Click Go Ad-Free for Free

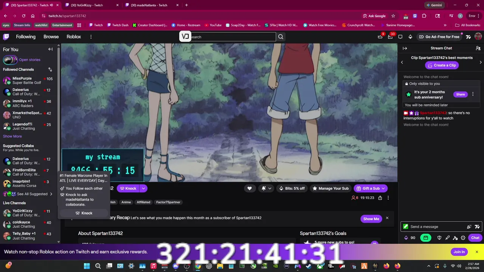[439, 37]
